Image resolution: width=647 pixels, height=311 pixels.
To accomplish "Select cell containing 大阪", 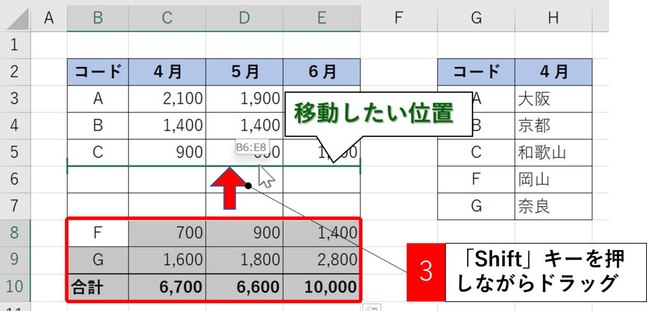I will pos(553,99).
